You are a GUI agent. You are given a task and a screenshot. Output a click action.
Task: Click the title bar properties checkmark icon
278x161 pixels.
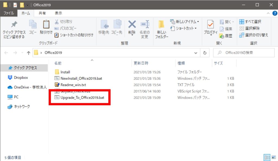point(15,5)
